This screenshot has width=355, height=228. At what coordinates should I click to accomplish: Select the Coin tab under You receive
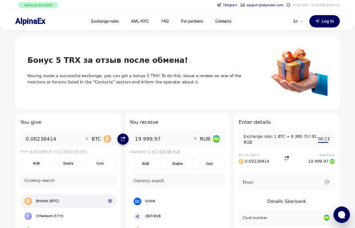pyautogui.click(x=209, y=164)
